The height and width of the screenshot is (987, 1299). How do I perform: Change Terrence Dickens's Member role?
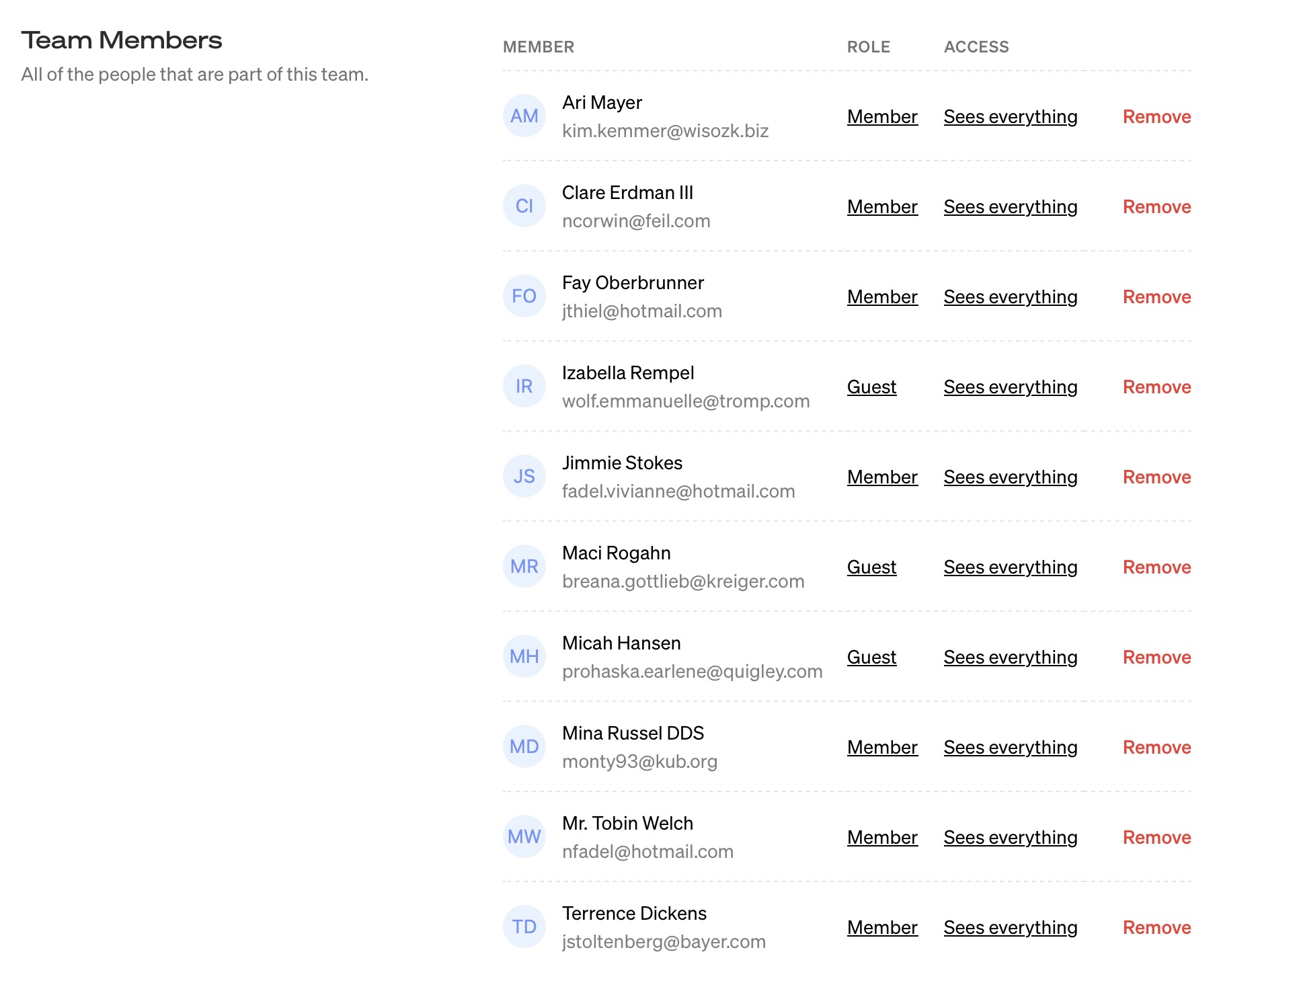click(x=882, y=927)
